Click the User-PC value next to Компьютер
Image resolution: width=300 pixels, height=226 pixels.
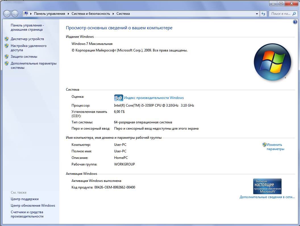pos(120,145)
